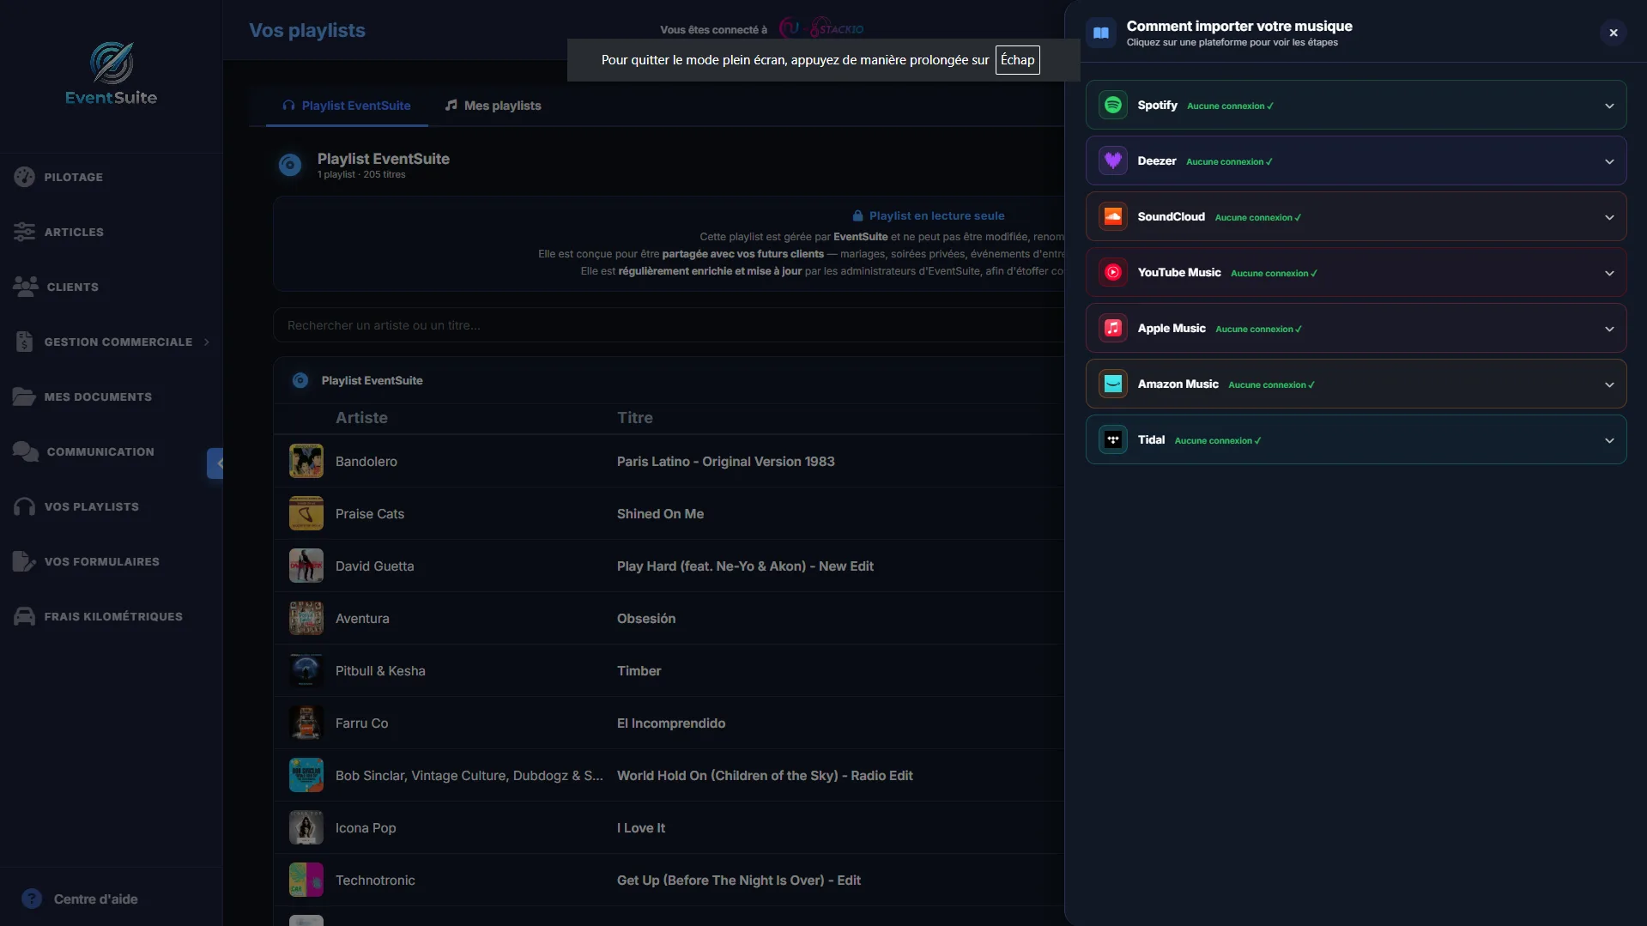This screenshot has height=926, width=1647.
Task: Switch to the Playlist EventSuite tab
Action: [x=347, y=106]
